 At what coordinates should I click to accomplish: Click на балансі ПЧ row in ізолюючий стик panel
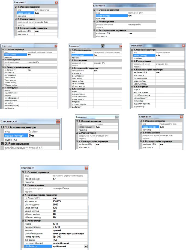(x=126, y=34)
